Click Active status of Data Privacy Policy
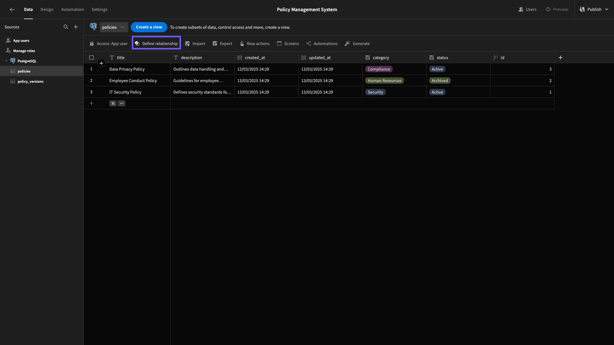Screen dimensions: 614x345 tap(437, 69)
